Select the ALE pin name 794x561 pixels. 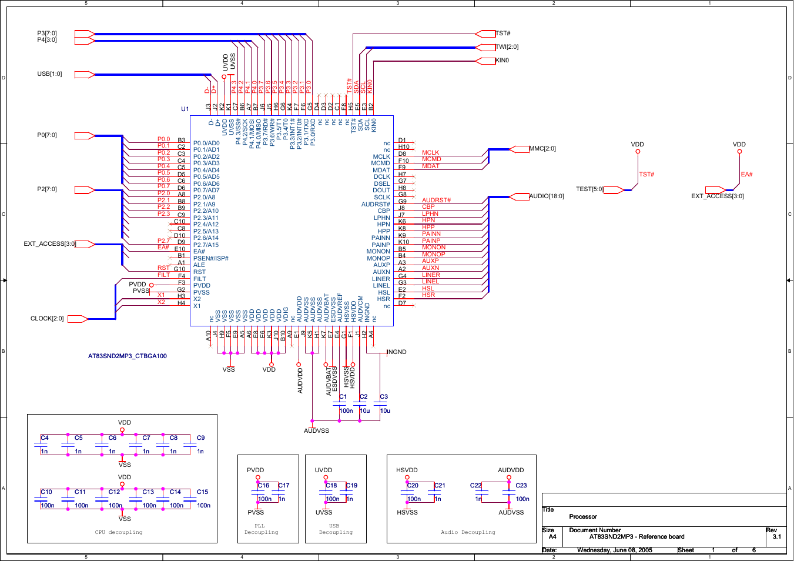pos(199,265)
